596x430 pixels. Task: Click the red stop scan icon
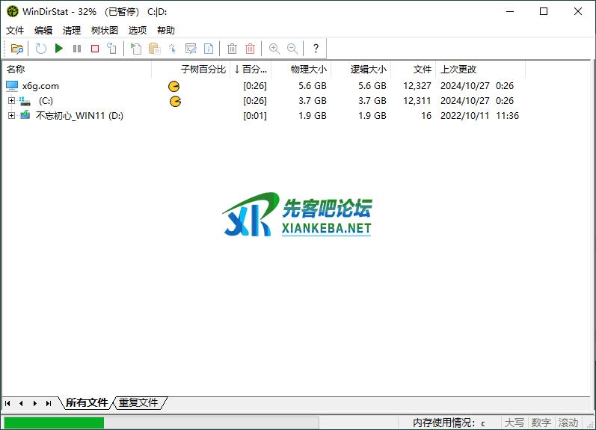coord(95,49)
